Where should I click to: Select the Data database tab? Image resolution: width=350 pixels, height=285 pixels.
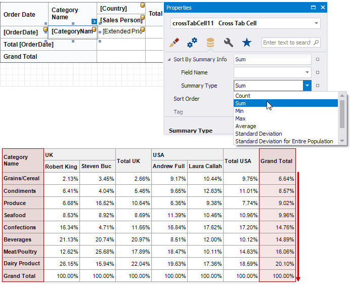[210, 43]
